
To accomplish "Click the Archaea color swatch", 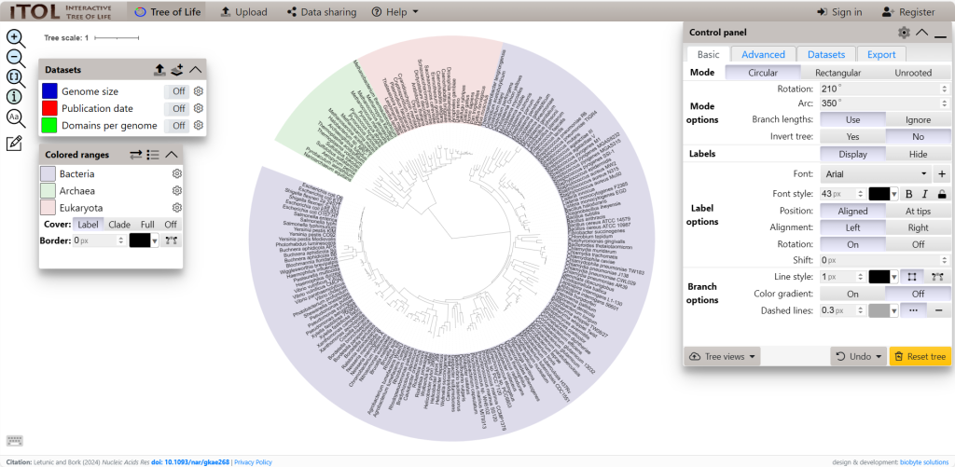I will tap(48, 191).
